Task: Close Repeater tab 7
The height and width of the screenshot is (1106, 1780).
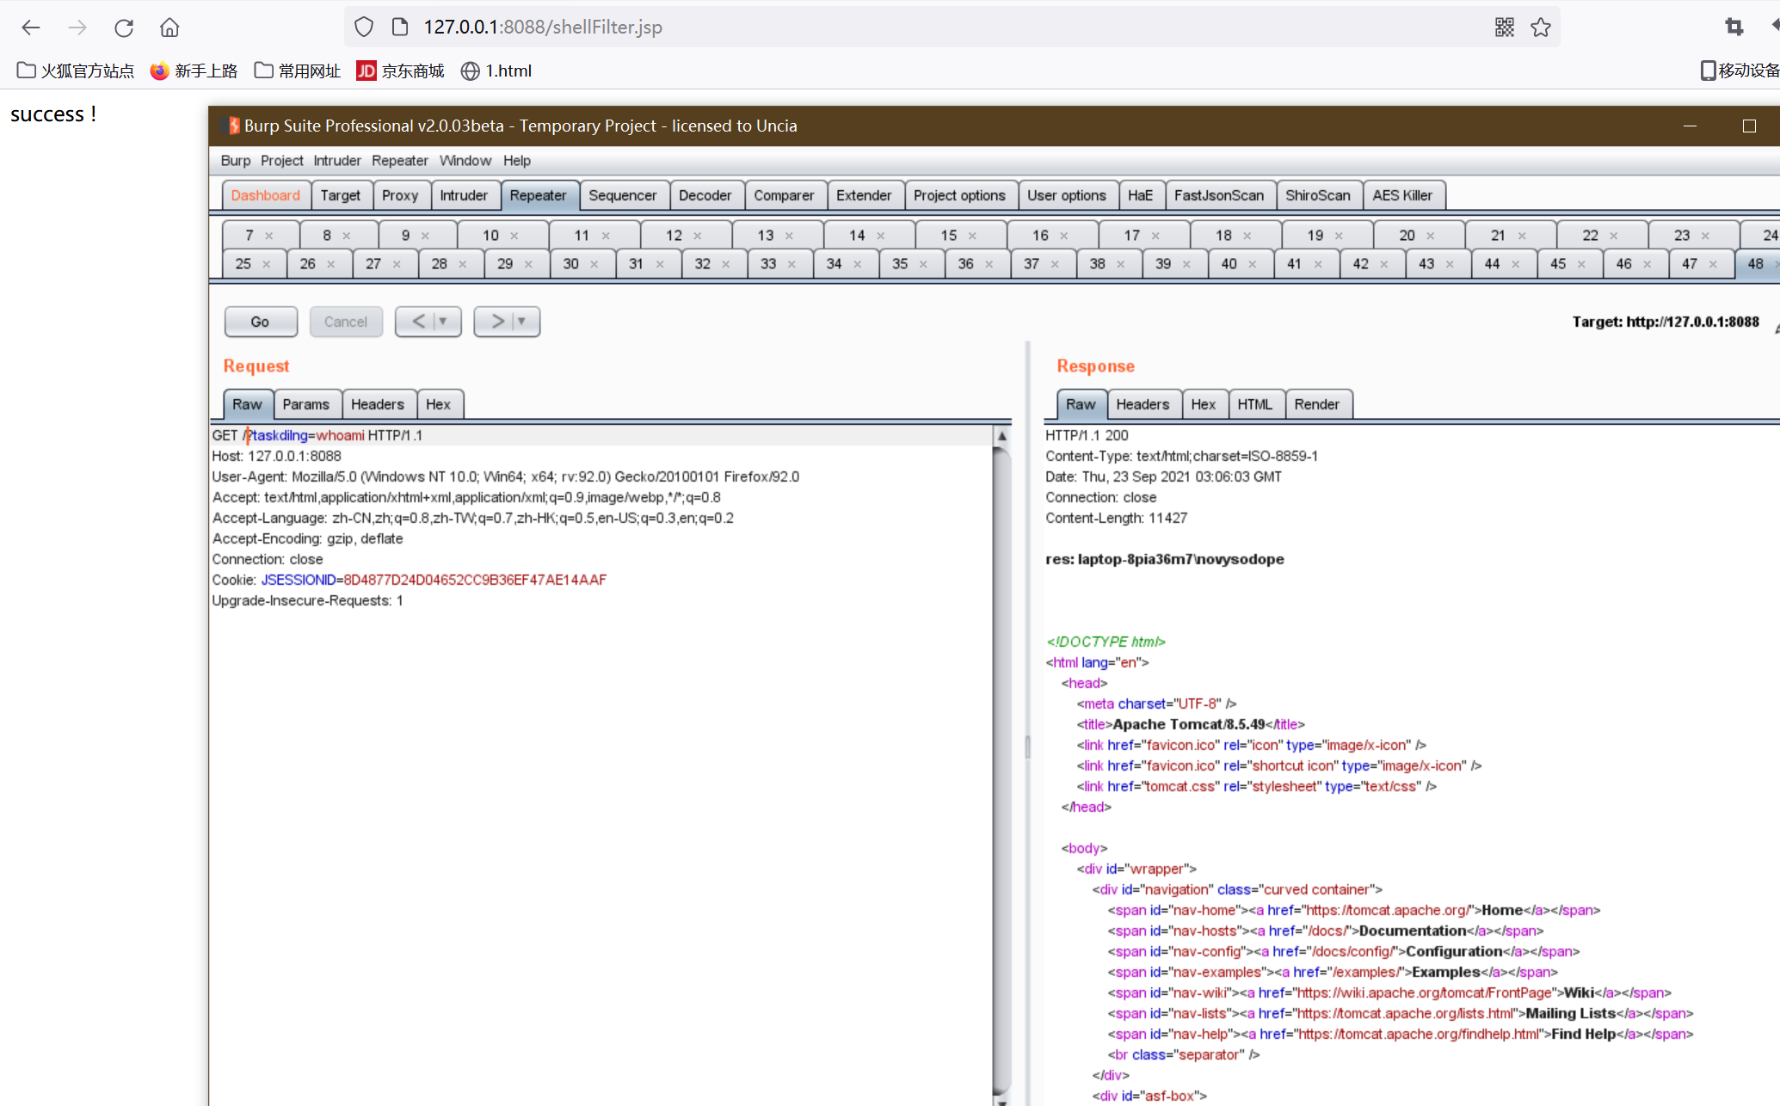Action: 269,236
